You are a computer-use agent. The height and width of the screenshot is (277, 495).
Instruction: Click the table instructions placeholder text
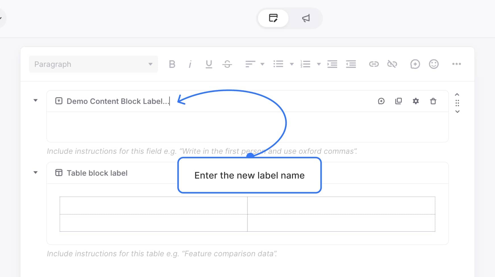click(x=162, y=254)
